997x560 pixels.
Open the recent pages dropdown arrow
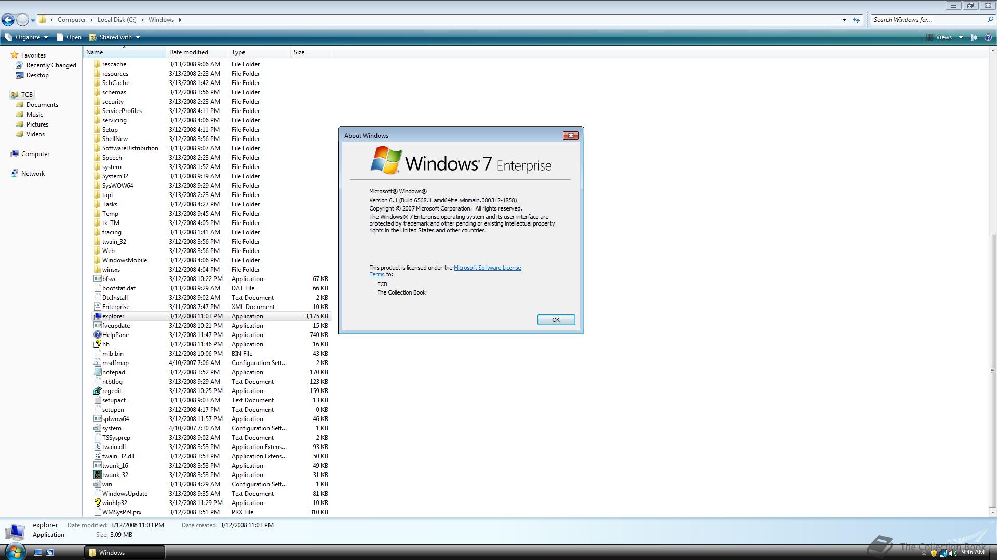tap(33, 20)
